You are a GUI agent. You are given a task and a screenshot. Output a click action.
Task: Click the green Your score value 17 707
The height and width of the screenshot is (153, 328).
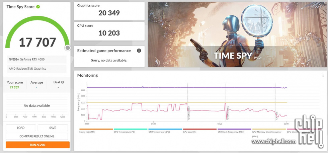[14, 87]
